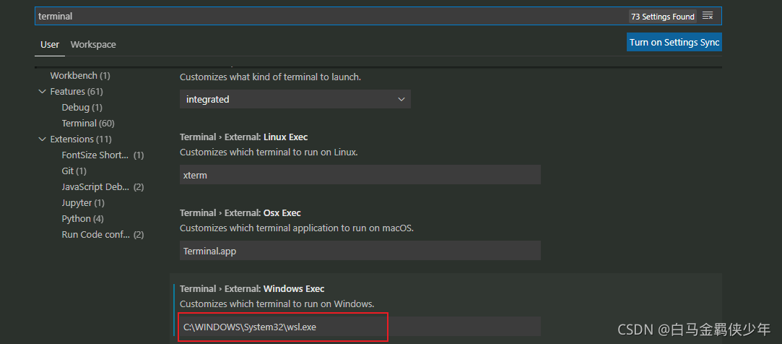Image resolution: width=782 pixels, height=344 pixels.
Task: Open the integrated terminal kind dropdown
Action: tap(295, 99)
